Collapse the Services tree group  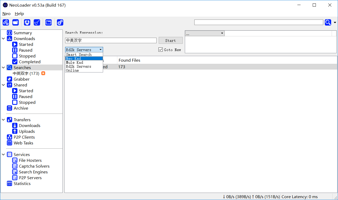[3, 154]
